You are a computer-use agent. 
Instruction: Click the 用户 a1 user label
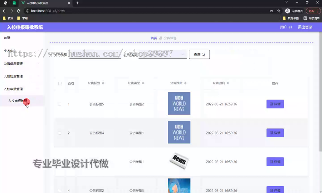(286, 27)
